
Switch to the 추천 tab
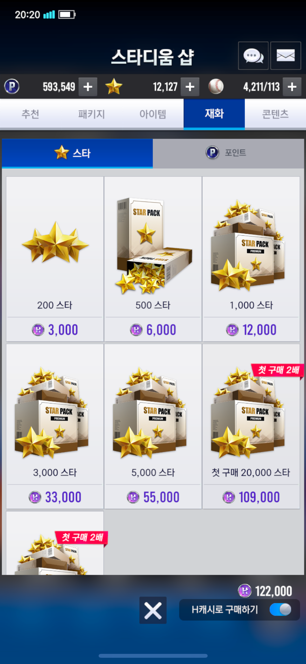(30, 114)
